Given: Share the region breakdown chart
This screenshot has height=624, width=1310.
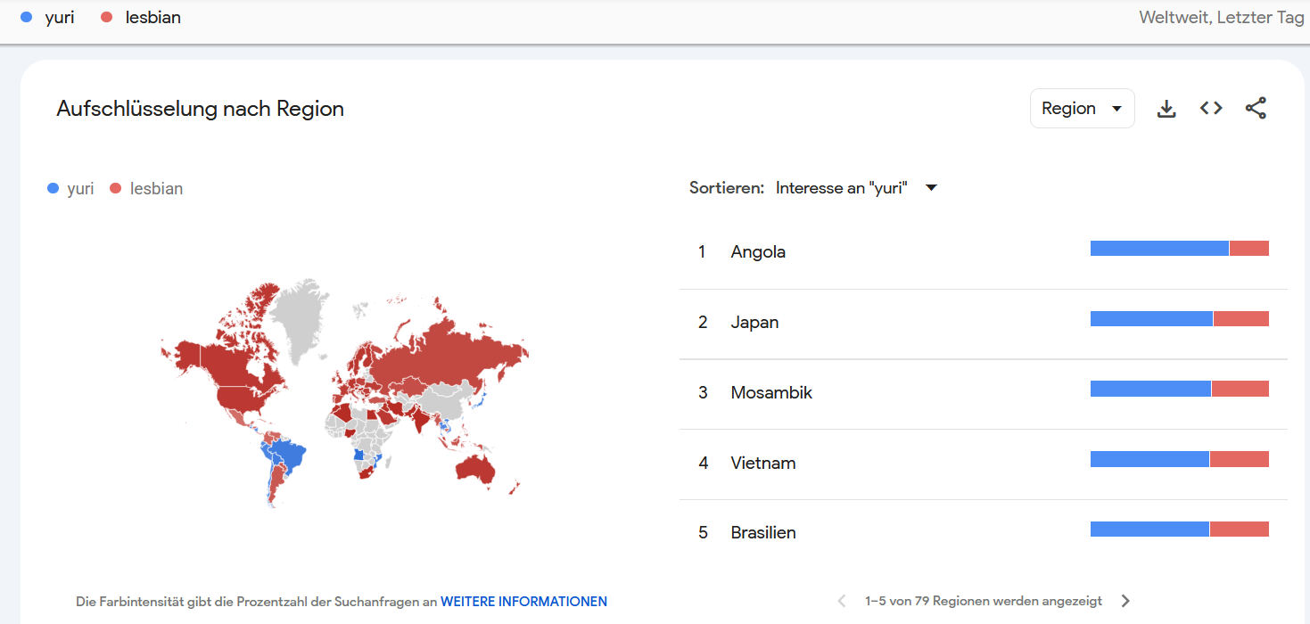Looking at the screenshot, I should (1256, 109).
